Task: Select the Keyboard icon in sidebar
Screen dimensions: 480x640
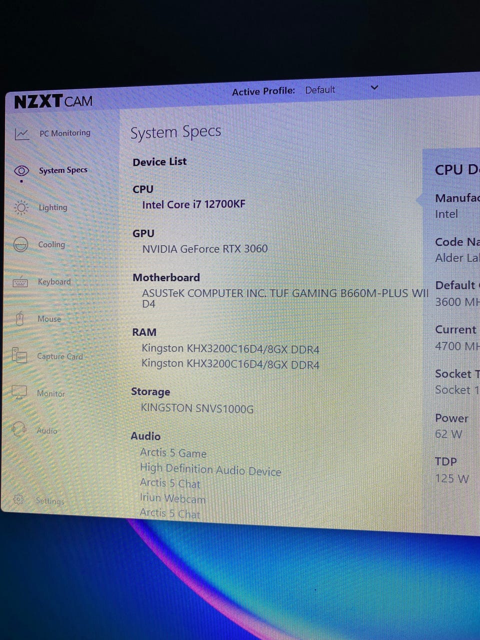Action: [x=20, y=282]
